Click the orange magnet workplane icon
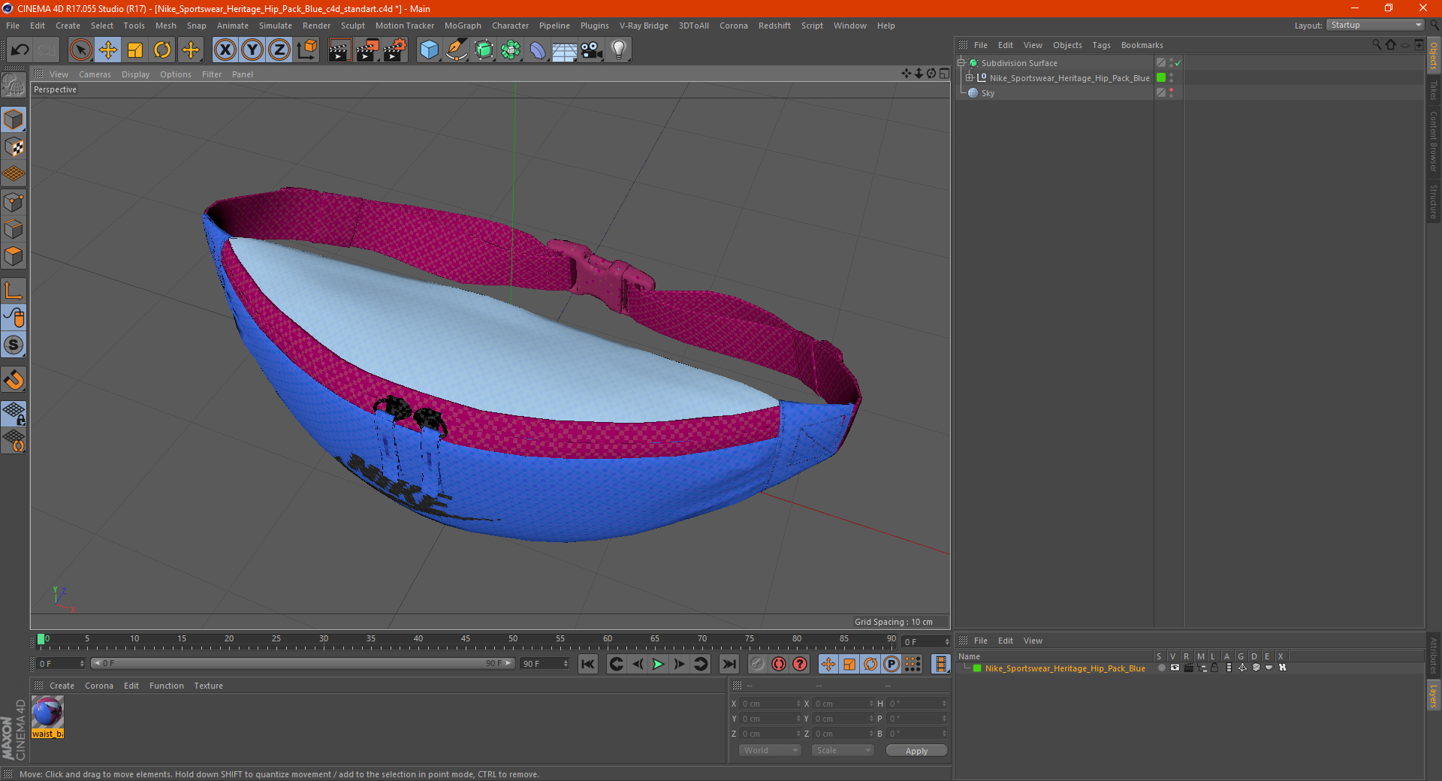Screen dimensions: 1442x781 tap(14, 380)
